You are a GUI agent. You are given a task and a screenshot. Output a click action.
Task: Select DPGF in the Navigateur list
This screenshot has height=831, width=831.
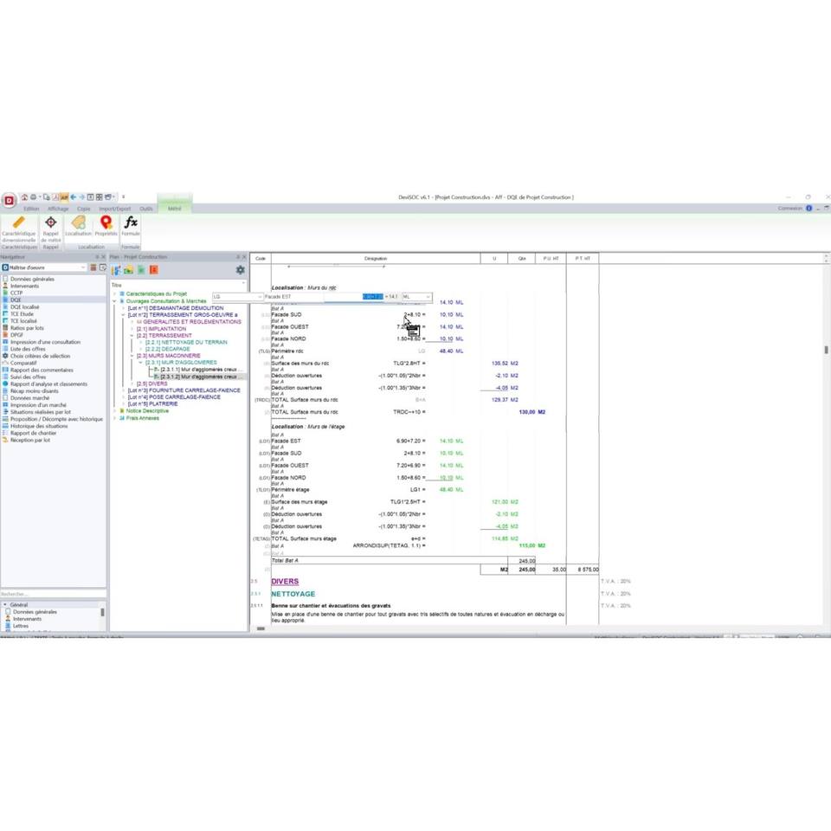pos(16,335)
